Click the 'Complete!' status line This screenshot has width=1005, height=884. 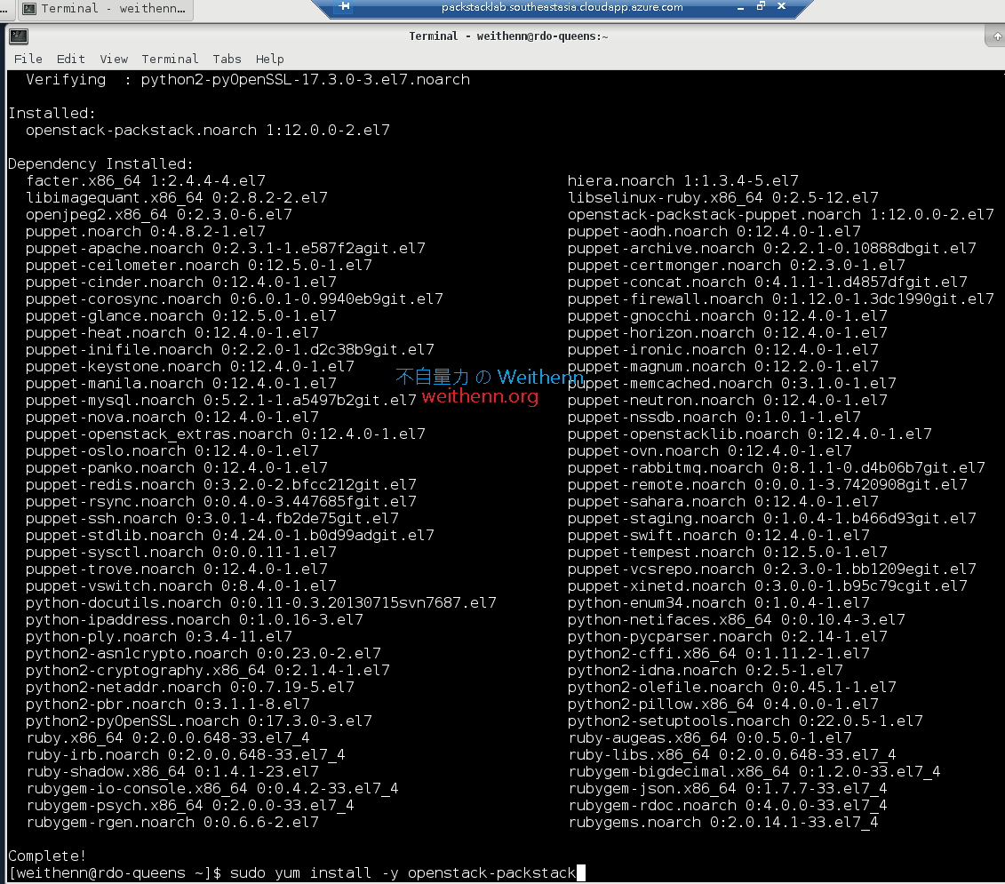[x=47, y=856]
